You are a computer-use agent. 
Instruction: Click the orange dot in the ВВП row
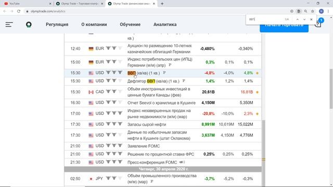(257, 73)
